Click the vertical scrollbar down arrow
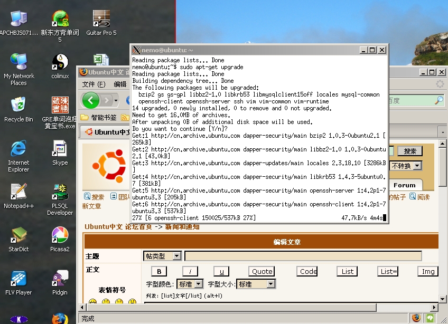Screen dimensions: 448x324 (443, 299)
